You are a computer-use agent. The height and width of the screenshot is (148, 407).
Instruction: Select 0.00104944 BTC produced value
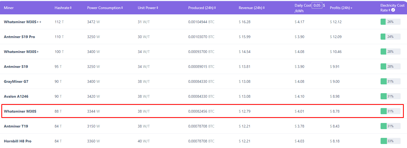coord(201,22)
